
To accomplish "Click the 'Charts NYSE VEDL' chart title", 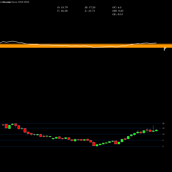I will point(20,2).
